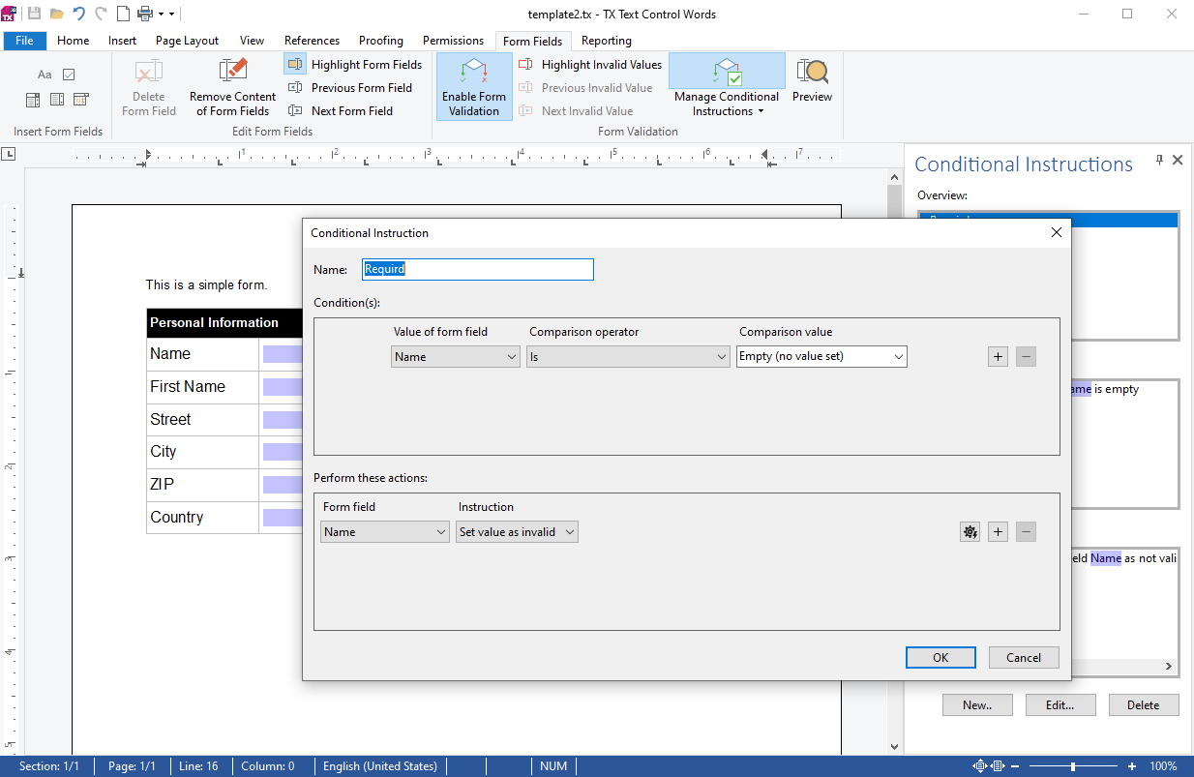Toggle Enable Form Validation

click(474, 87)
